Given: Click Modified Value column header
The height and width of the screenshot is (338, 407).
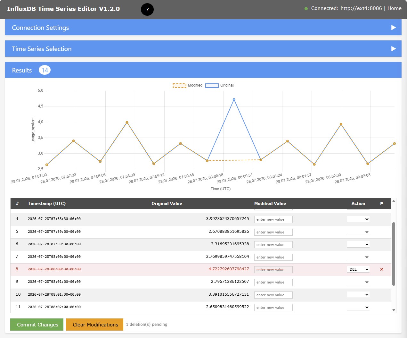Looking at the screenshot, I should [x=270, y=203].
